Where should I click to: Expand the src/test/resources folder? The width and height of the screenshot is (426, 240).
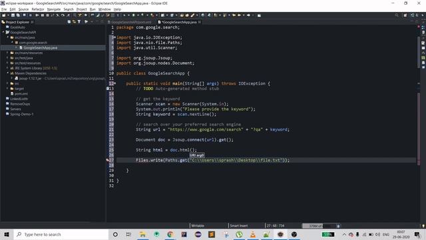[x=8, y=63]
